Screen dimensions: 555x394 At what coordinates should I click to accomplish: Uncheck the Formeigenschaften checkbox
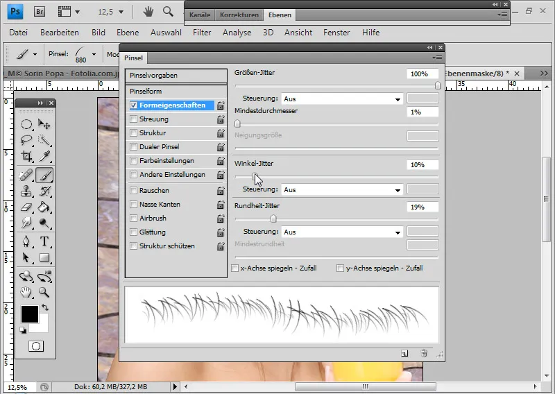[x=133, y=105]
